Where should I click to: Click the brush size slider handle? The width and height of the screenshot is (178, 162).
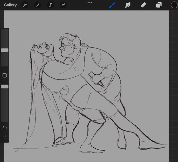pos(5,50)
